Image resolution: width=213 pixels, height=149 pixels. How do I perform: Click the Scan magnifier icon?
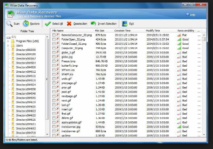[9, 24]
